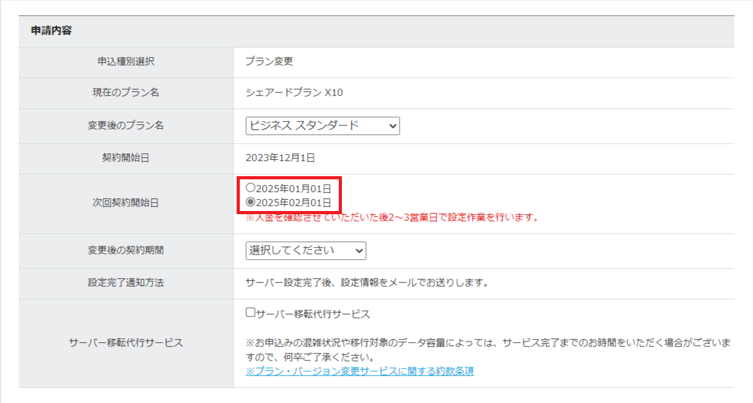Open the ビジネス スタンダード plan dropdown
This screenshot has width=753, height=403.
pos(322,126)
